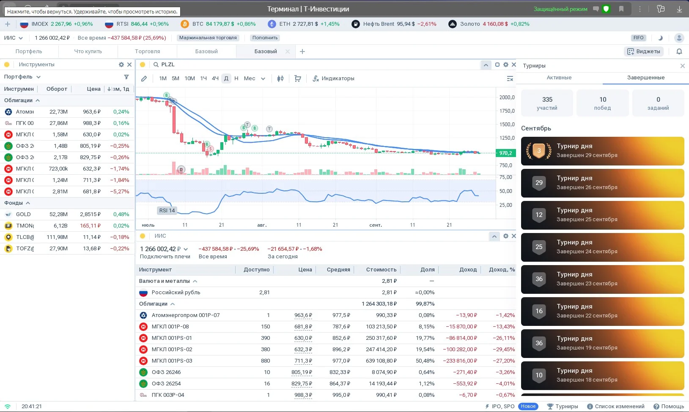Open the Активные tournaments tab
This screenshot has height=412, width=689.
(559, 78)
